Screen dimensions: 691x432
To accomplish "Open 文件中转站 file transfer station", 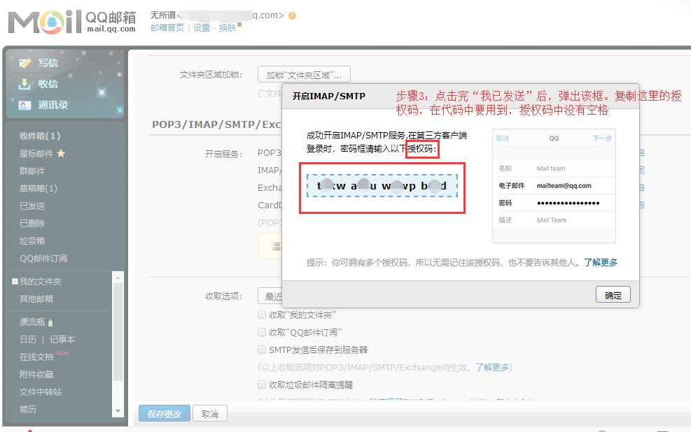I will pyautogui.click(x=41, y=392).
